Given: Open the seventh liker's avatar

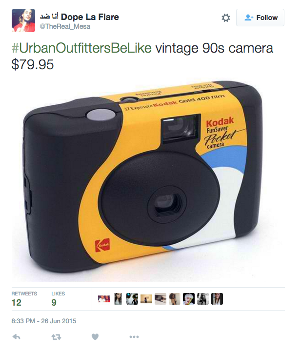Looking at the screenshot, I should [189, 299].
